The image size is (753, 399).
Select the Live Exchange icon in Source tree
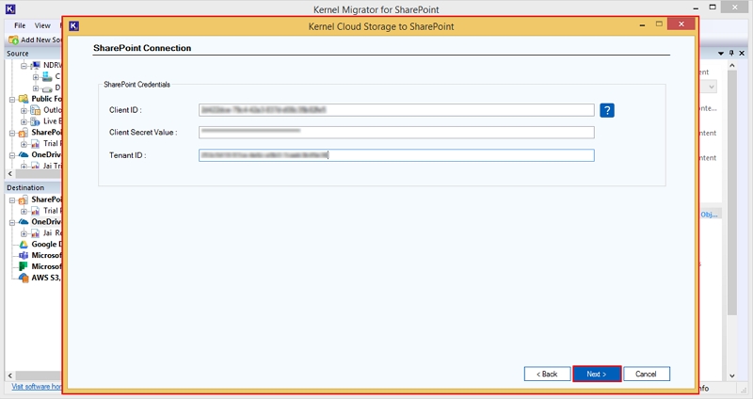[x=36, y=121]
